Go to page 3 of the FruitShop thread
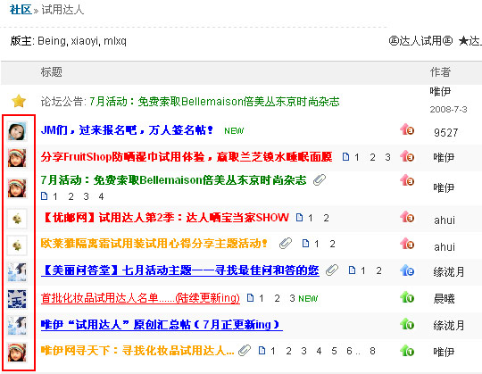 tap(387, 157)
